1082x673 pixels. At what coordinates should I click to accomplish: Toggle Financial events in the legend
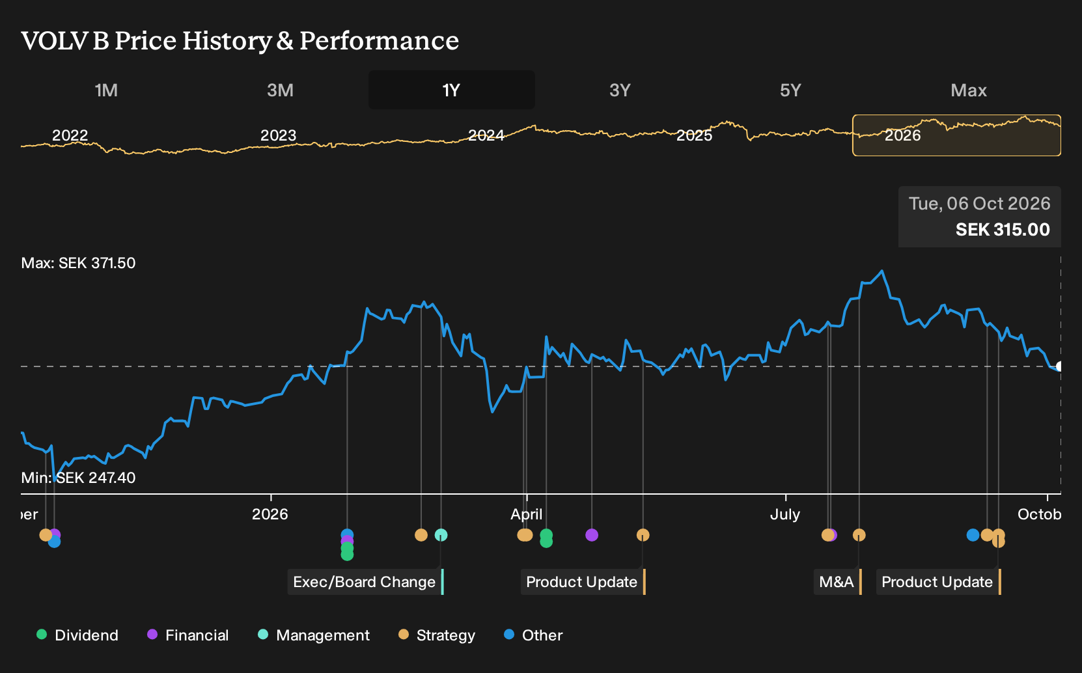(x=188, y=635)
